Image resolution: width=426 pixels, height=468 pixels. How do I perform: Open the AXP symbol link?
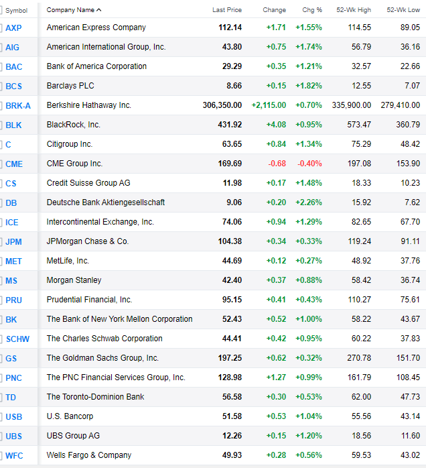13,27
